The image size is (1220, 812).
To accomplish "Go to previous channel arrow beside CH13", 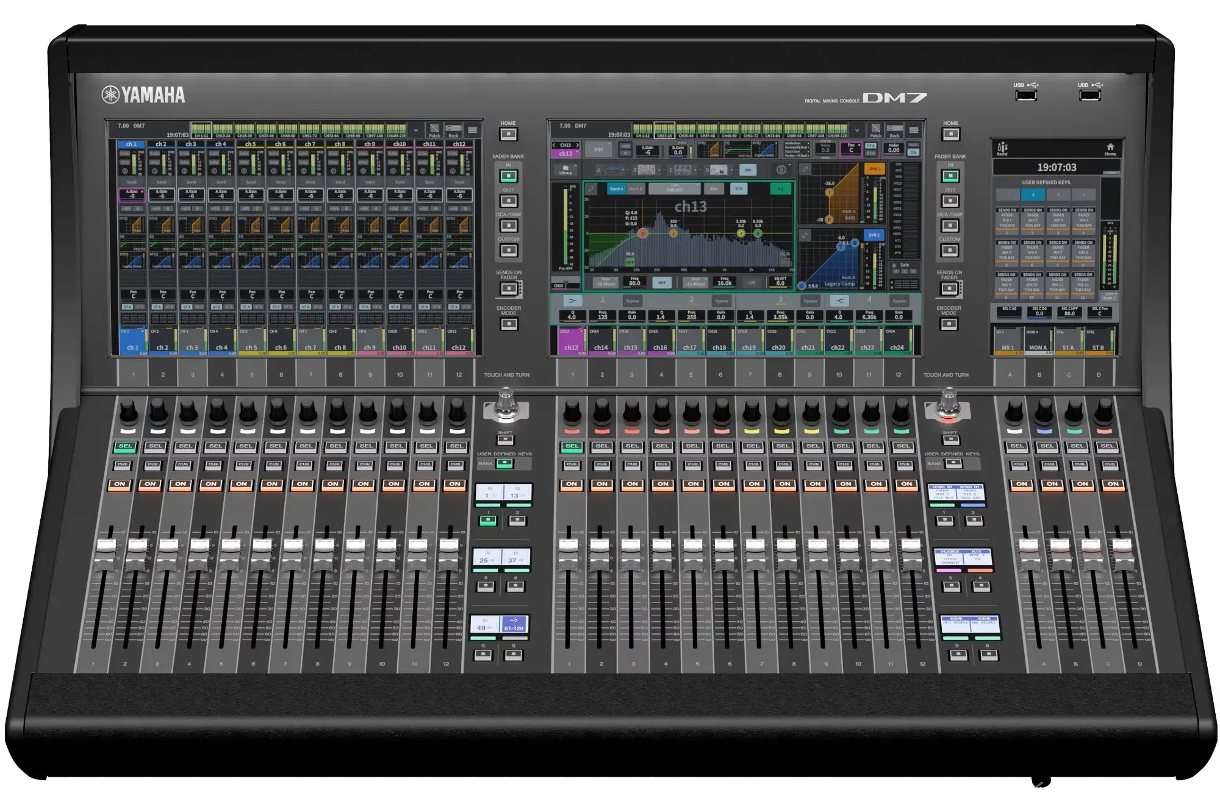I will (554, 146).
